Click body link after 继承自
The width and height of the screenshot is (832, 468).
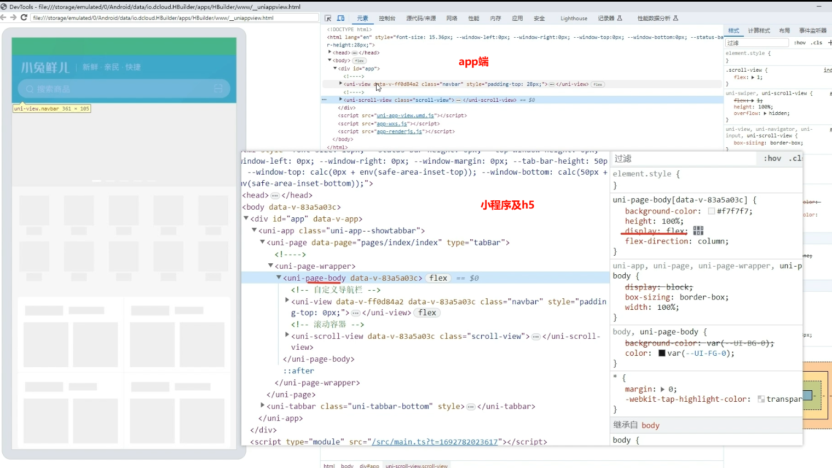tap(650, 425)
